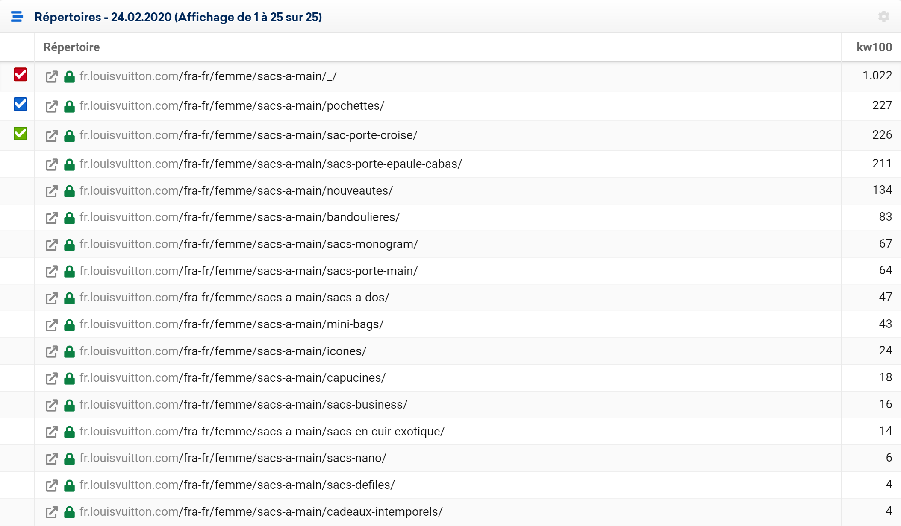The height and width of the screenshot is (526, 901).
Task: Sort by the kw100 column header
Action: (874, 47)
